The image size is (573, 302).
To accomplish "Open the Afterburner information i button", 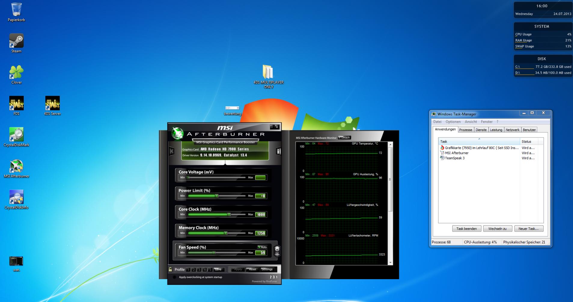I will point(279,151).
